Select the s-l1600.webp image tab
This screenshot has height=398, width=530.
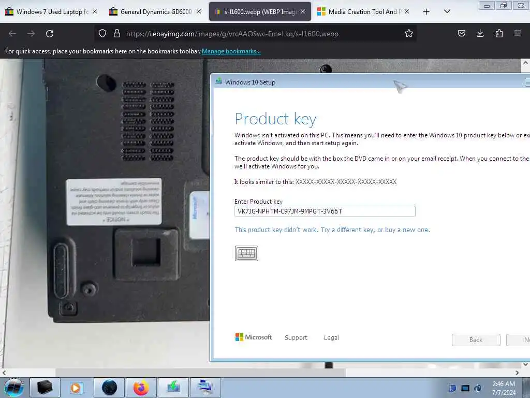[x=260, y=12]
